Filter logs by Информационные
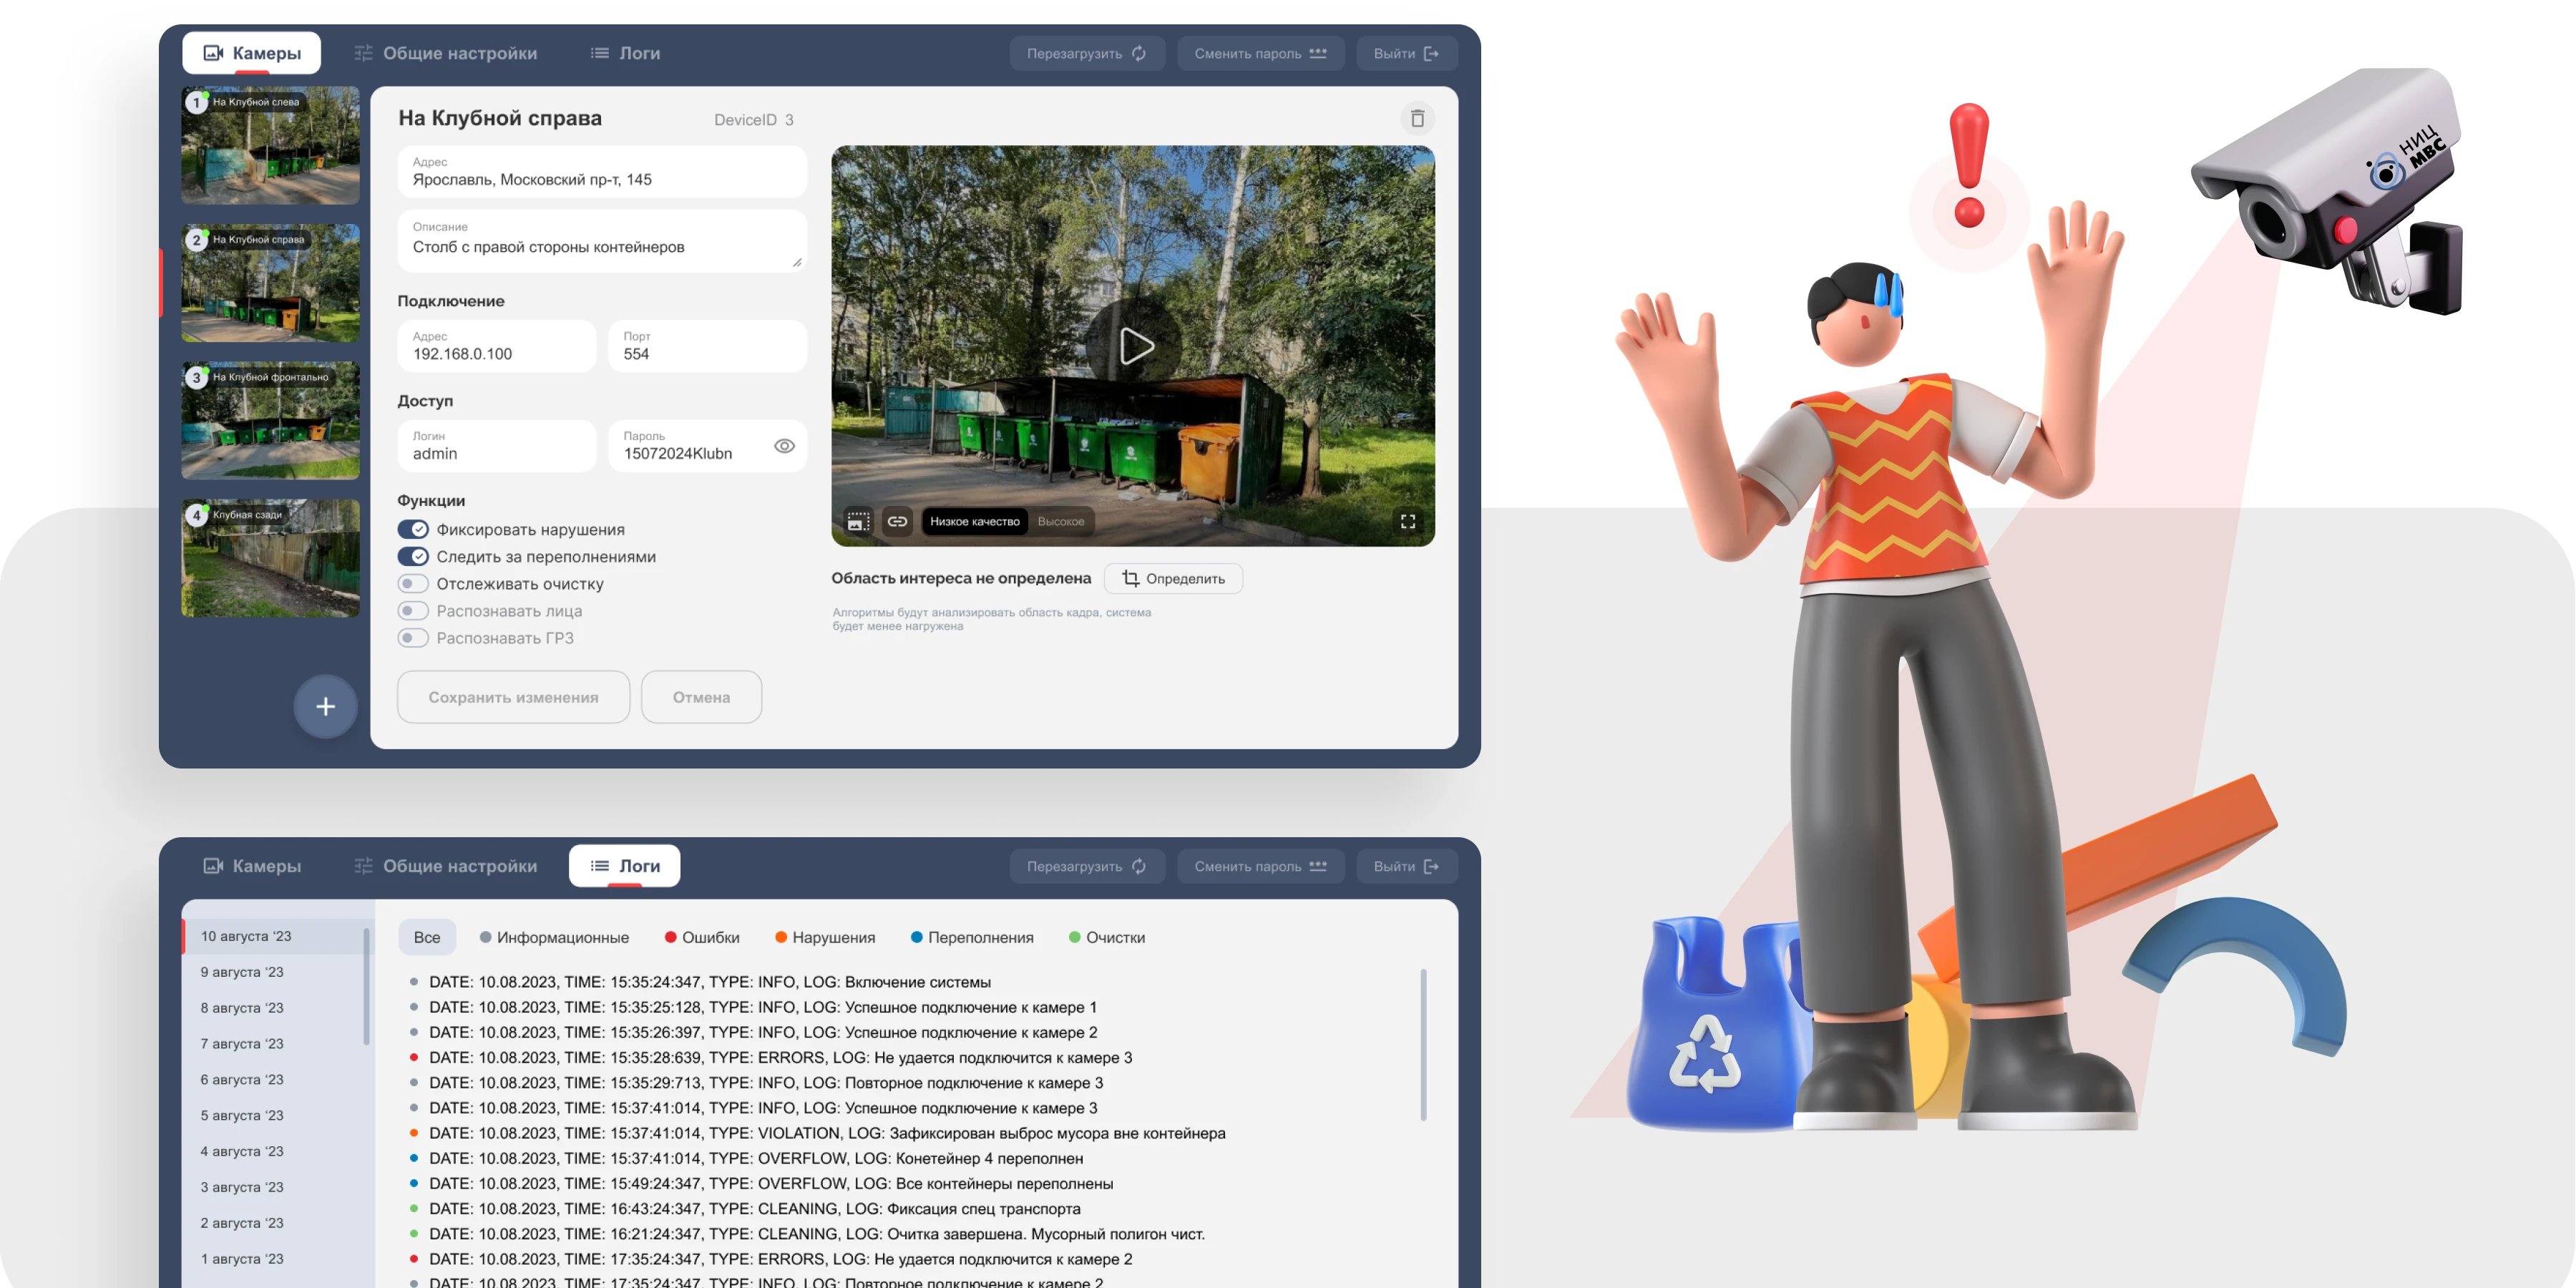Image resolution: width=2576 pixels, height=1288 pixels. click(554, 937)
